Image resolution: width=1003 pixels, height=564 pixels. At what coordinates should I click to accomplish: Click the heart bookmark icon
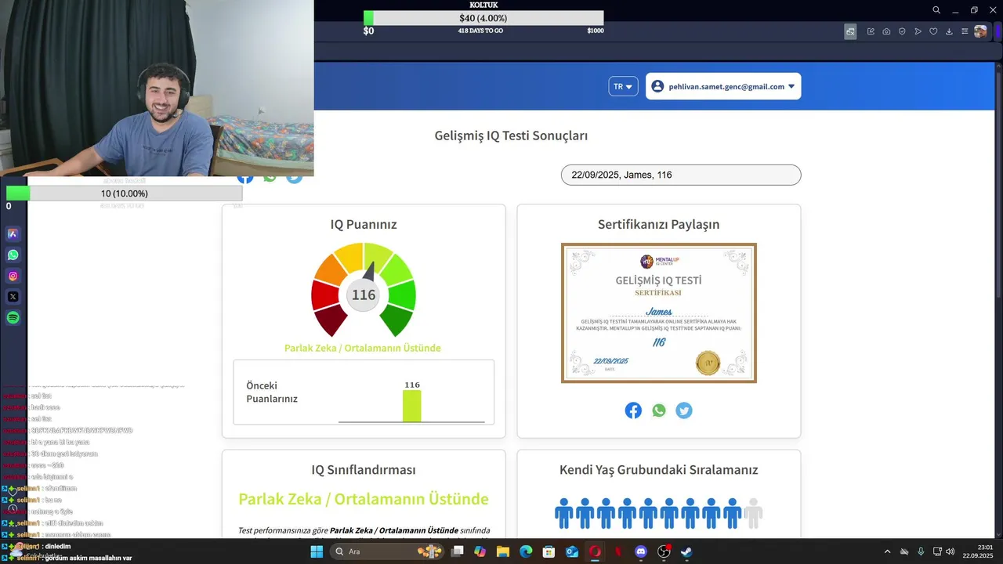tap(933, 31)
